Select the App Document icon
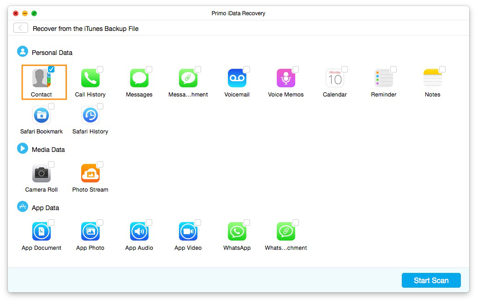This screenshot has height=302, width=477. 42,231
